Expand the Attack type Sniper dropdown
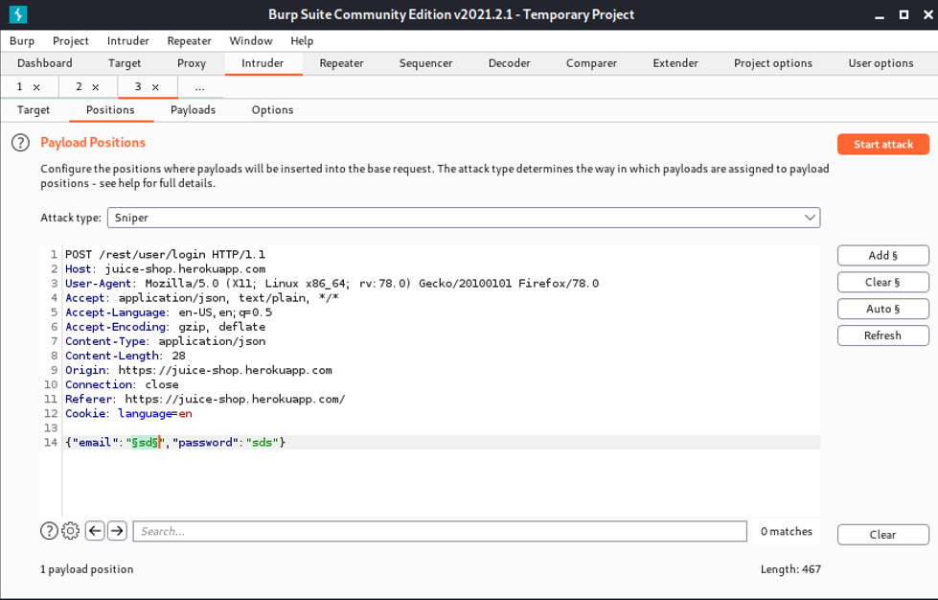 click(x=464, y=218)
